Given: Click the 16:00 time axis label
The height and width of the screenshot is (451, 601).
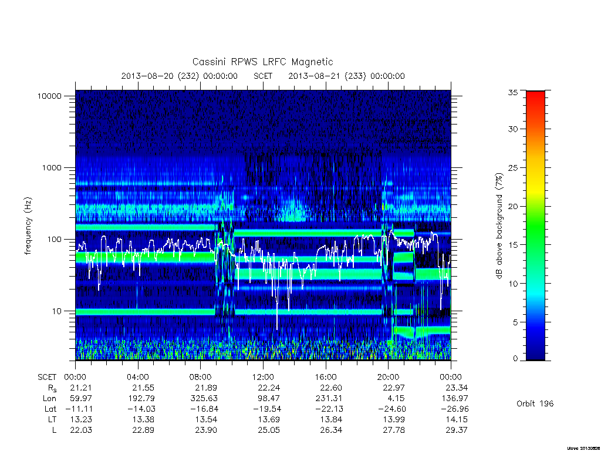Looking at the screenshot, I should 326,377.
